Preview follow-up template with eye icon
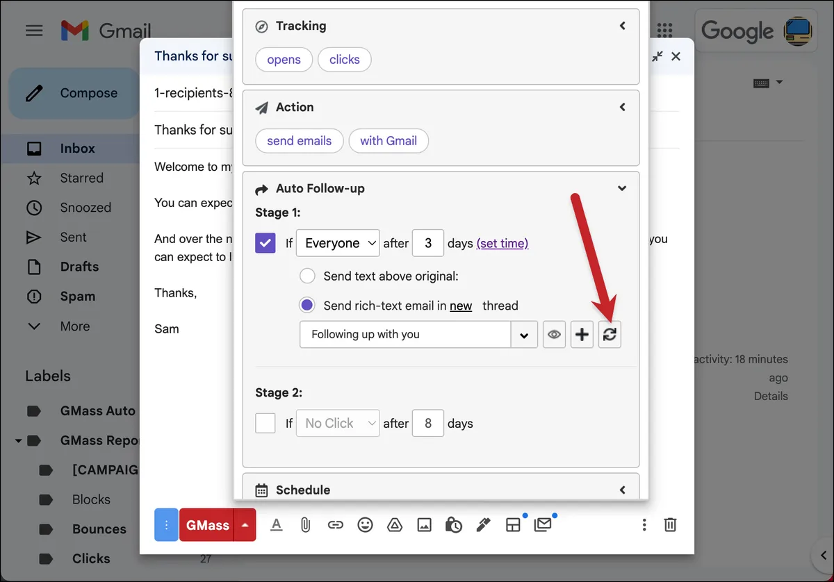 (554, 335)
